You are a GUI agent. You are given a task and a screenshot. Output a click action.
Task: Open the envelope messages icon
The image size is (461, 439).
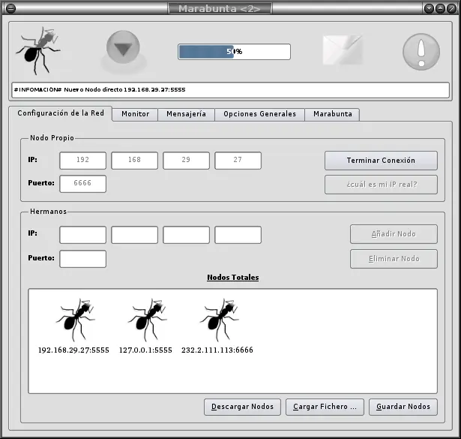pyautogui.click(x=343, y=50)
